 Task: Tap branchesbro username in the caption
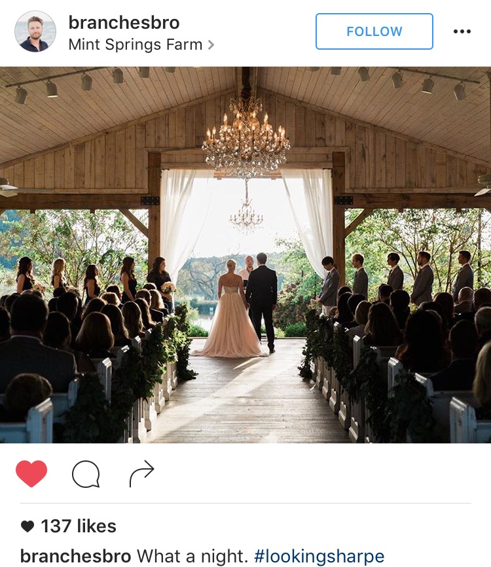coord(75,556)
